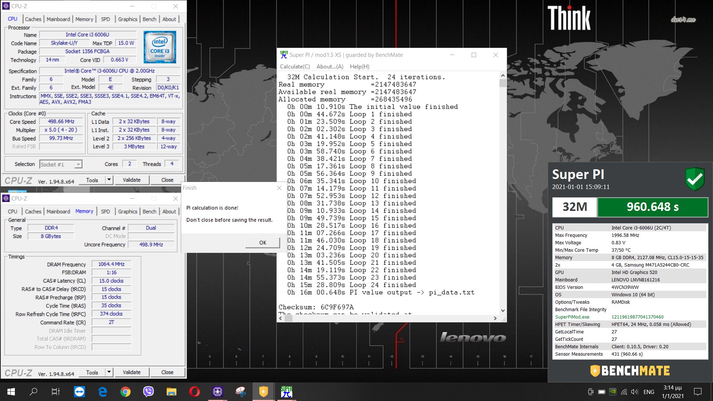Switch to Super PI taskbar icon
Screen dimensions: 713x401
(x=286, y=392)
